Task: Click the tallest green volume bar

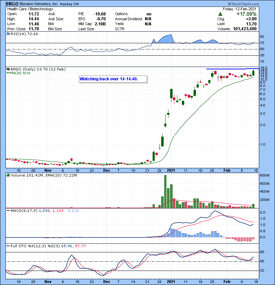Action: coord(165,192)
